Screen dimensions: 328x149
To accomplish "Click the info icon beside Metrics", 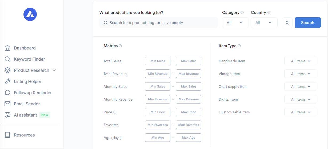I will click(x=120, y=46).
